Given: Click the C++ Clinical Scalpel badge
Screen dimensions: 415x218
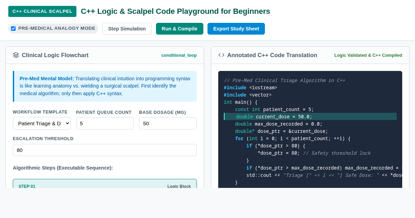Looking at the screenshot, I should click(42, 11).
